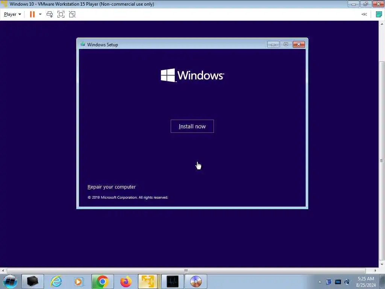Show hidden tray icons arrow
Screen dimensions: 385x289
320,282
